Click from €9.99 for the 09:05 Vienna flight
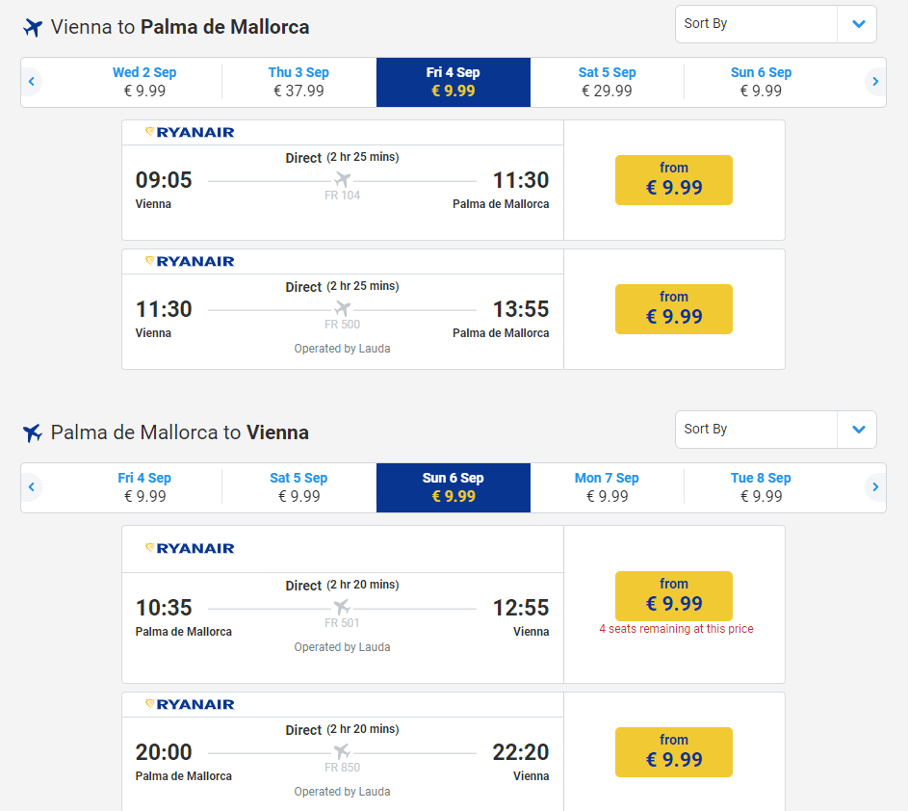The height and width of the screenshot is (811, 908). [x=673, y=179]
